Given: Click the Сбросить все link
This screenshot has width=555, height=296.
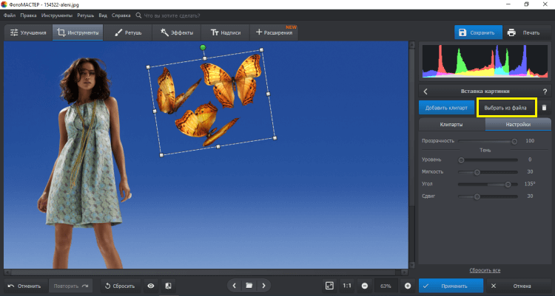Looking at the screenshot, I should pos(485,270).
